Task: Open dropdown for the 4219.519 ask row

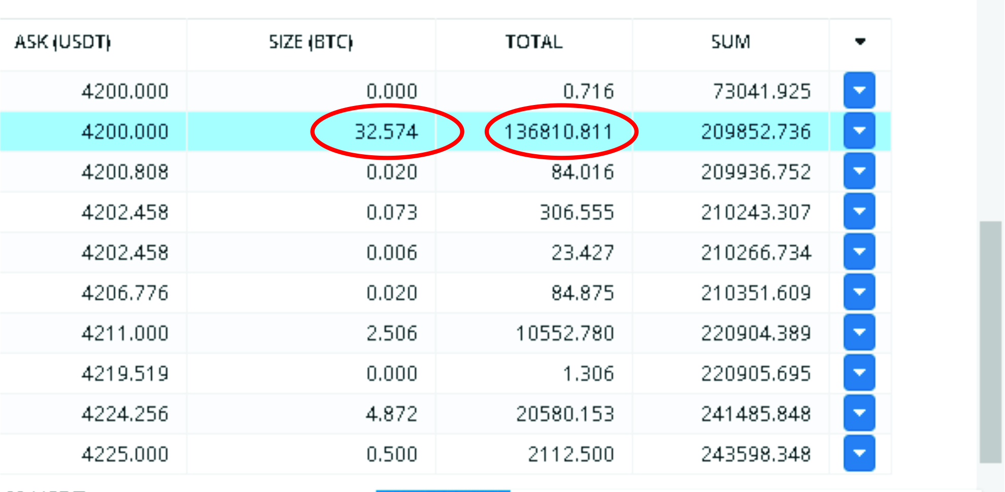Action: (859, 372)
